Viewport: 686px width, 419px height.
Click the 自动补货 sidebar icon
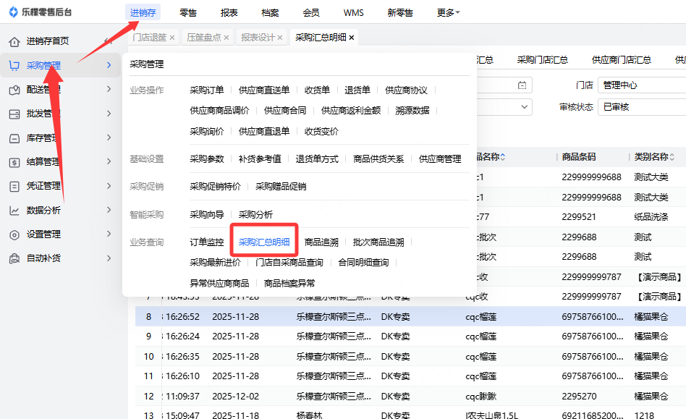click(14, 258)
